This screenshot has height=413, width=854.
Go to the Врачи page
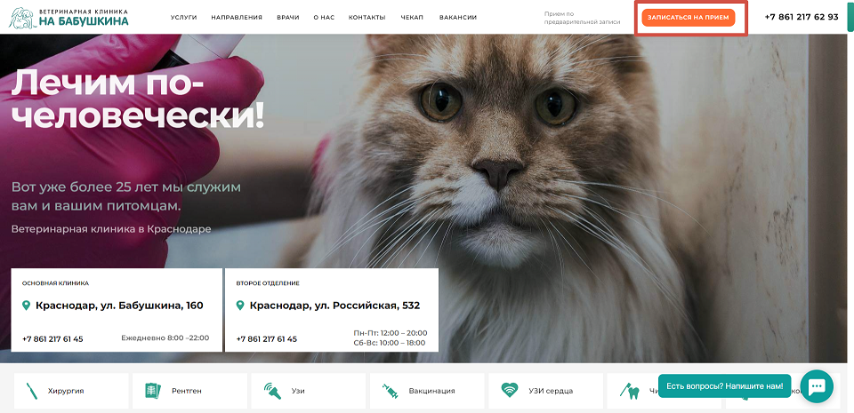[288, 18]
